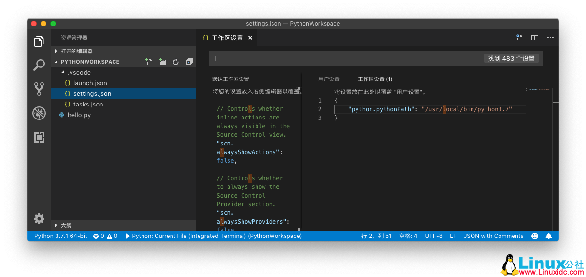Refresh the explorer file tree
This screenshot has width=586, height=277.
point(176,62)
